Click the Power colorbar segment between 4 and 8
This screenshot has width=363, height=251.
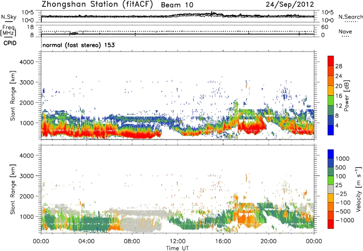(x=331, y=121)
